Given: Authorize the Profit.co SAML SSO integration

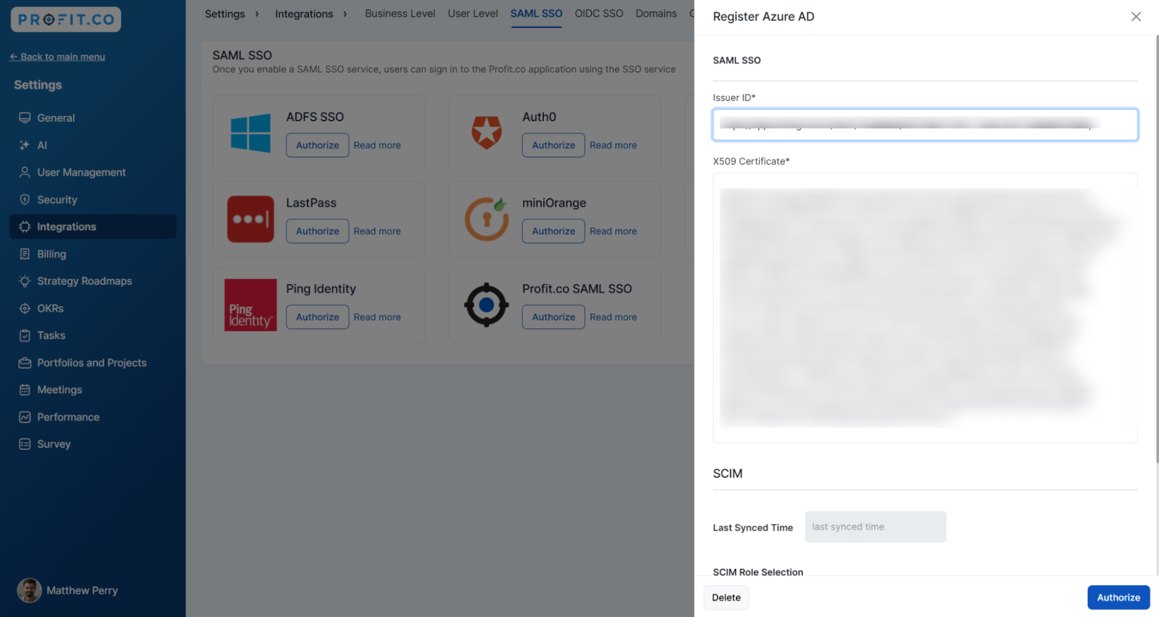Looking at the screenshot, I should pos(553,317).
